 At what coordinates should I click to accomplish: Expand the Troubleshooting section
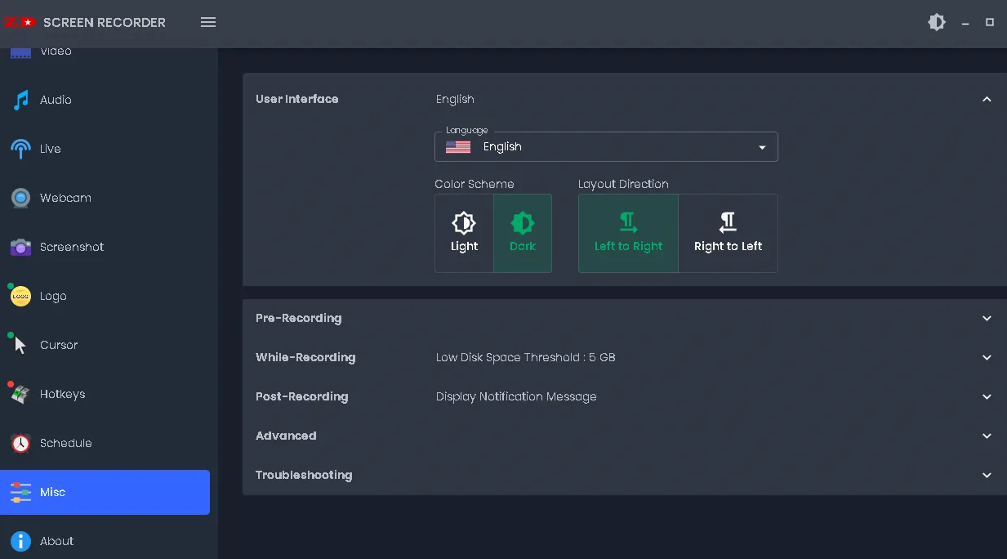point(987,475)
